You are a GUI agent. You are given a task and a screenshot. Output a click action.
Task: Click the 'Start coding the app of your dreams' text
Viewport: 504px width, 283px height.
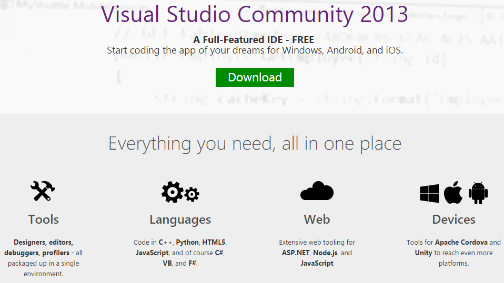point(255,50)
